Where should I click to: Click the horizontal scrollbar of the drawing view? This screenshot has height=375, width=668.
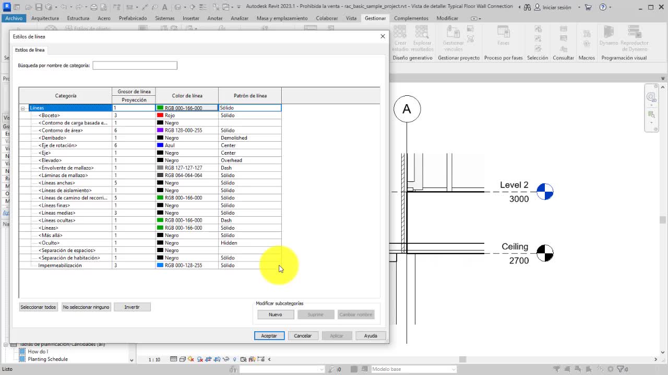462,359
